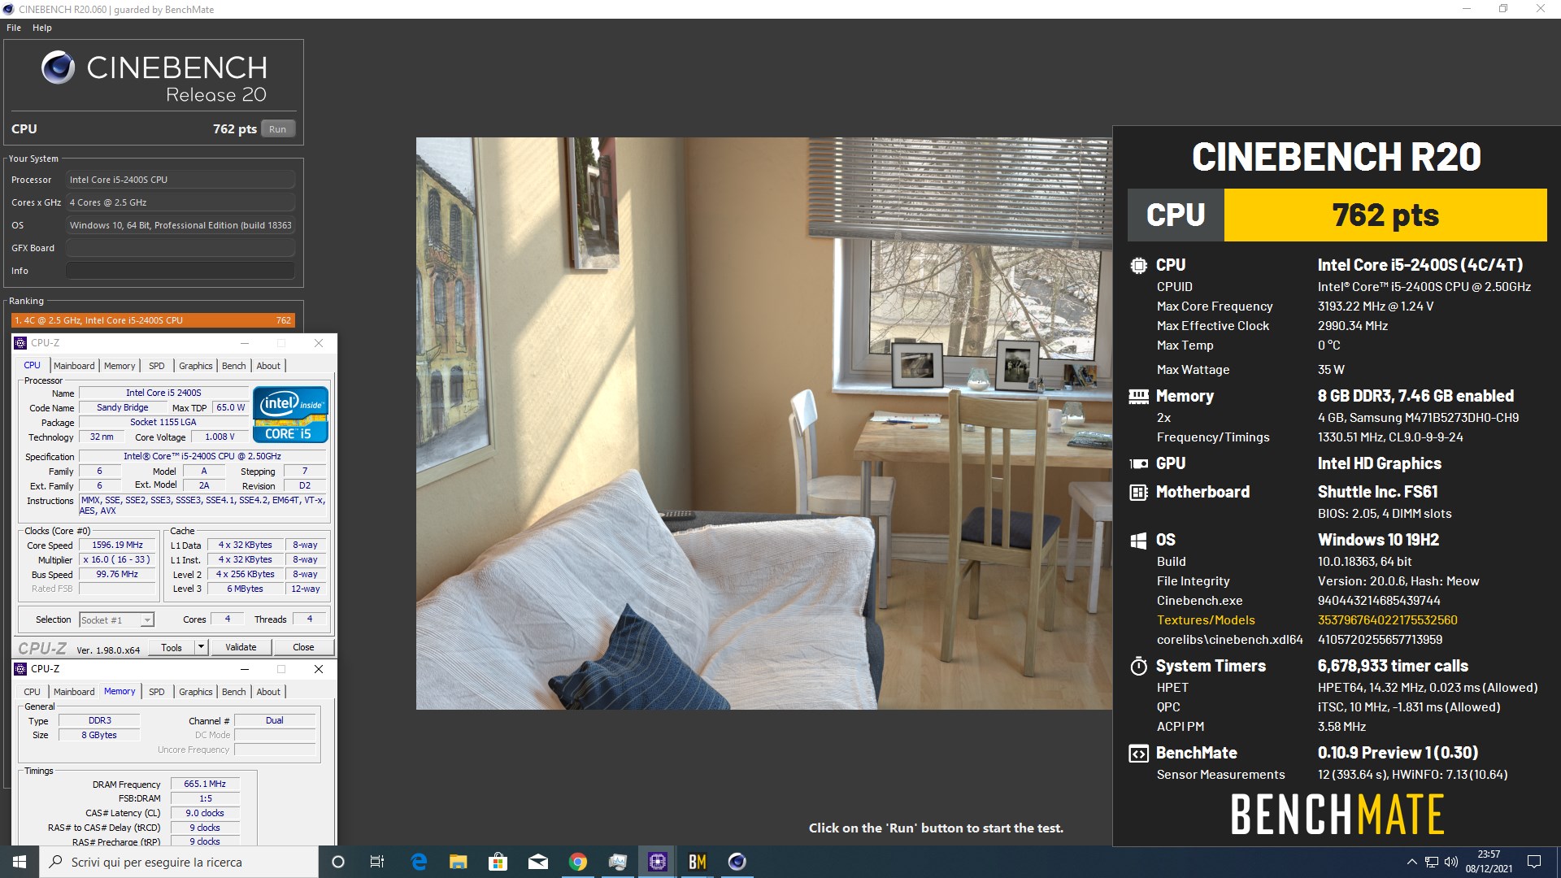Switch to CPU-Z taskbar icon

point(657,862)
